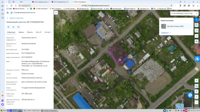Open the СЭДО bookmark
This screenshot has width=200, height=112.
click(x=9, y=9)
